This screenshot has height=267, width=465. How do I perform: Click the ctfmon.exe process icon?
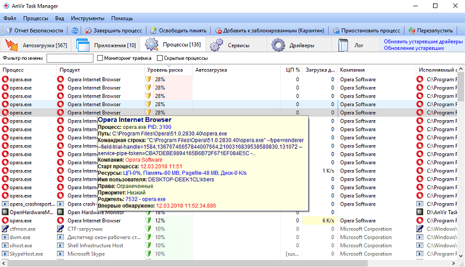[x=5, y=229]
